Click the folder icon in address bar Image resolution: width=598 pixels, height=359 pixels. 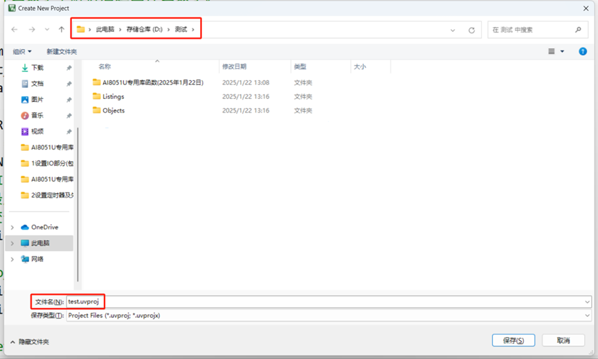80,29
